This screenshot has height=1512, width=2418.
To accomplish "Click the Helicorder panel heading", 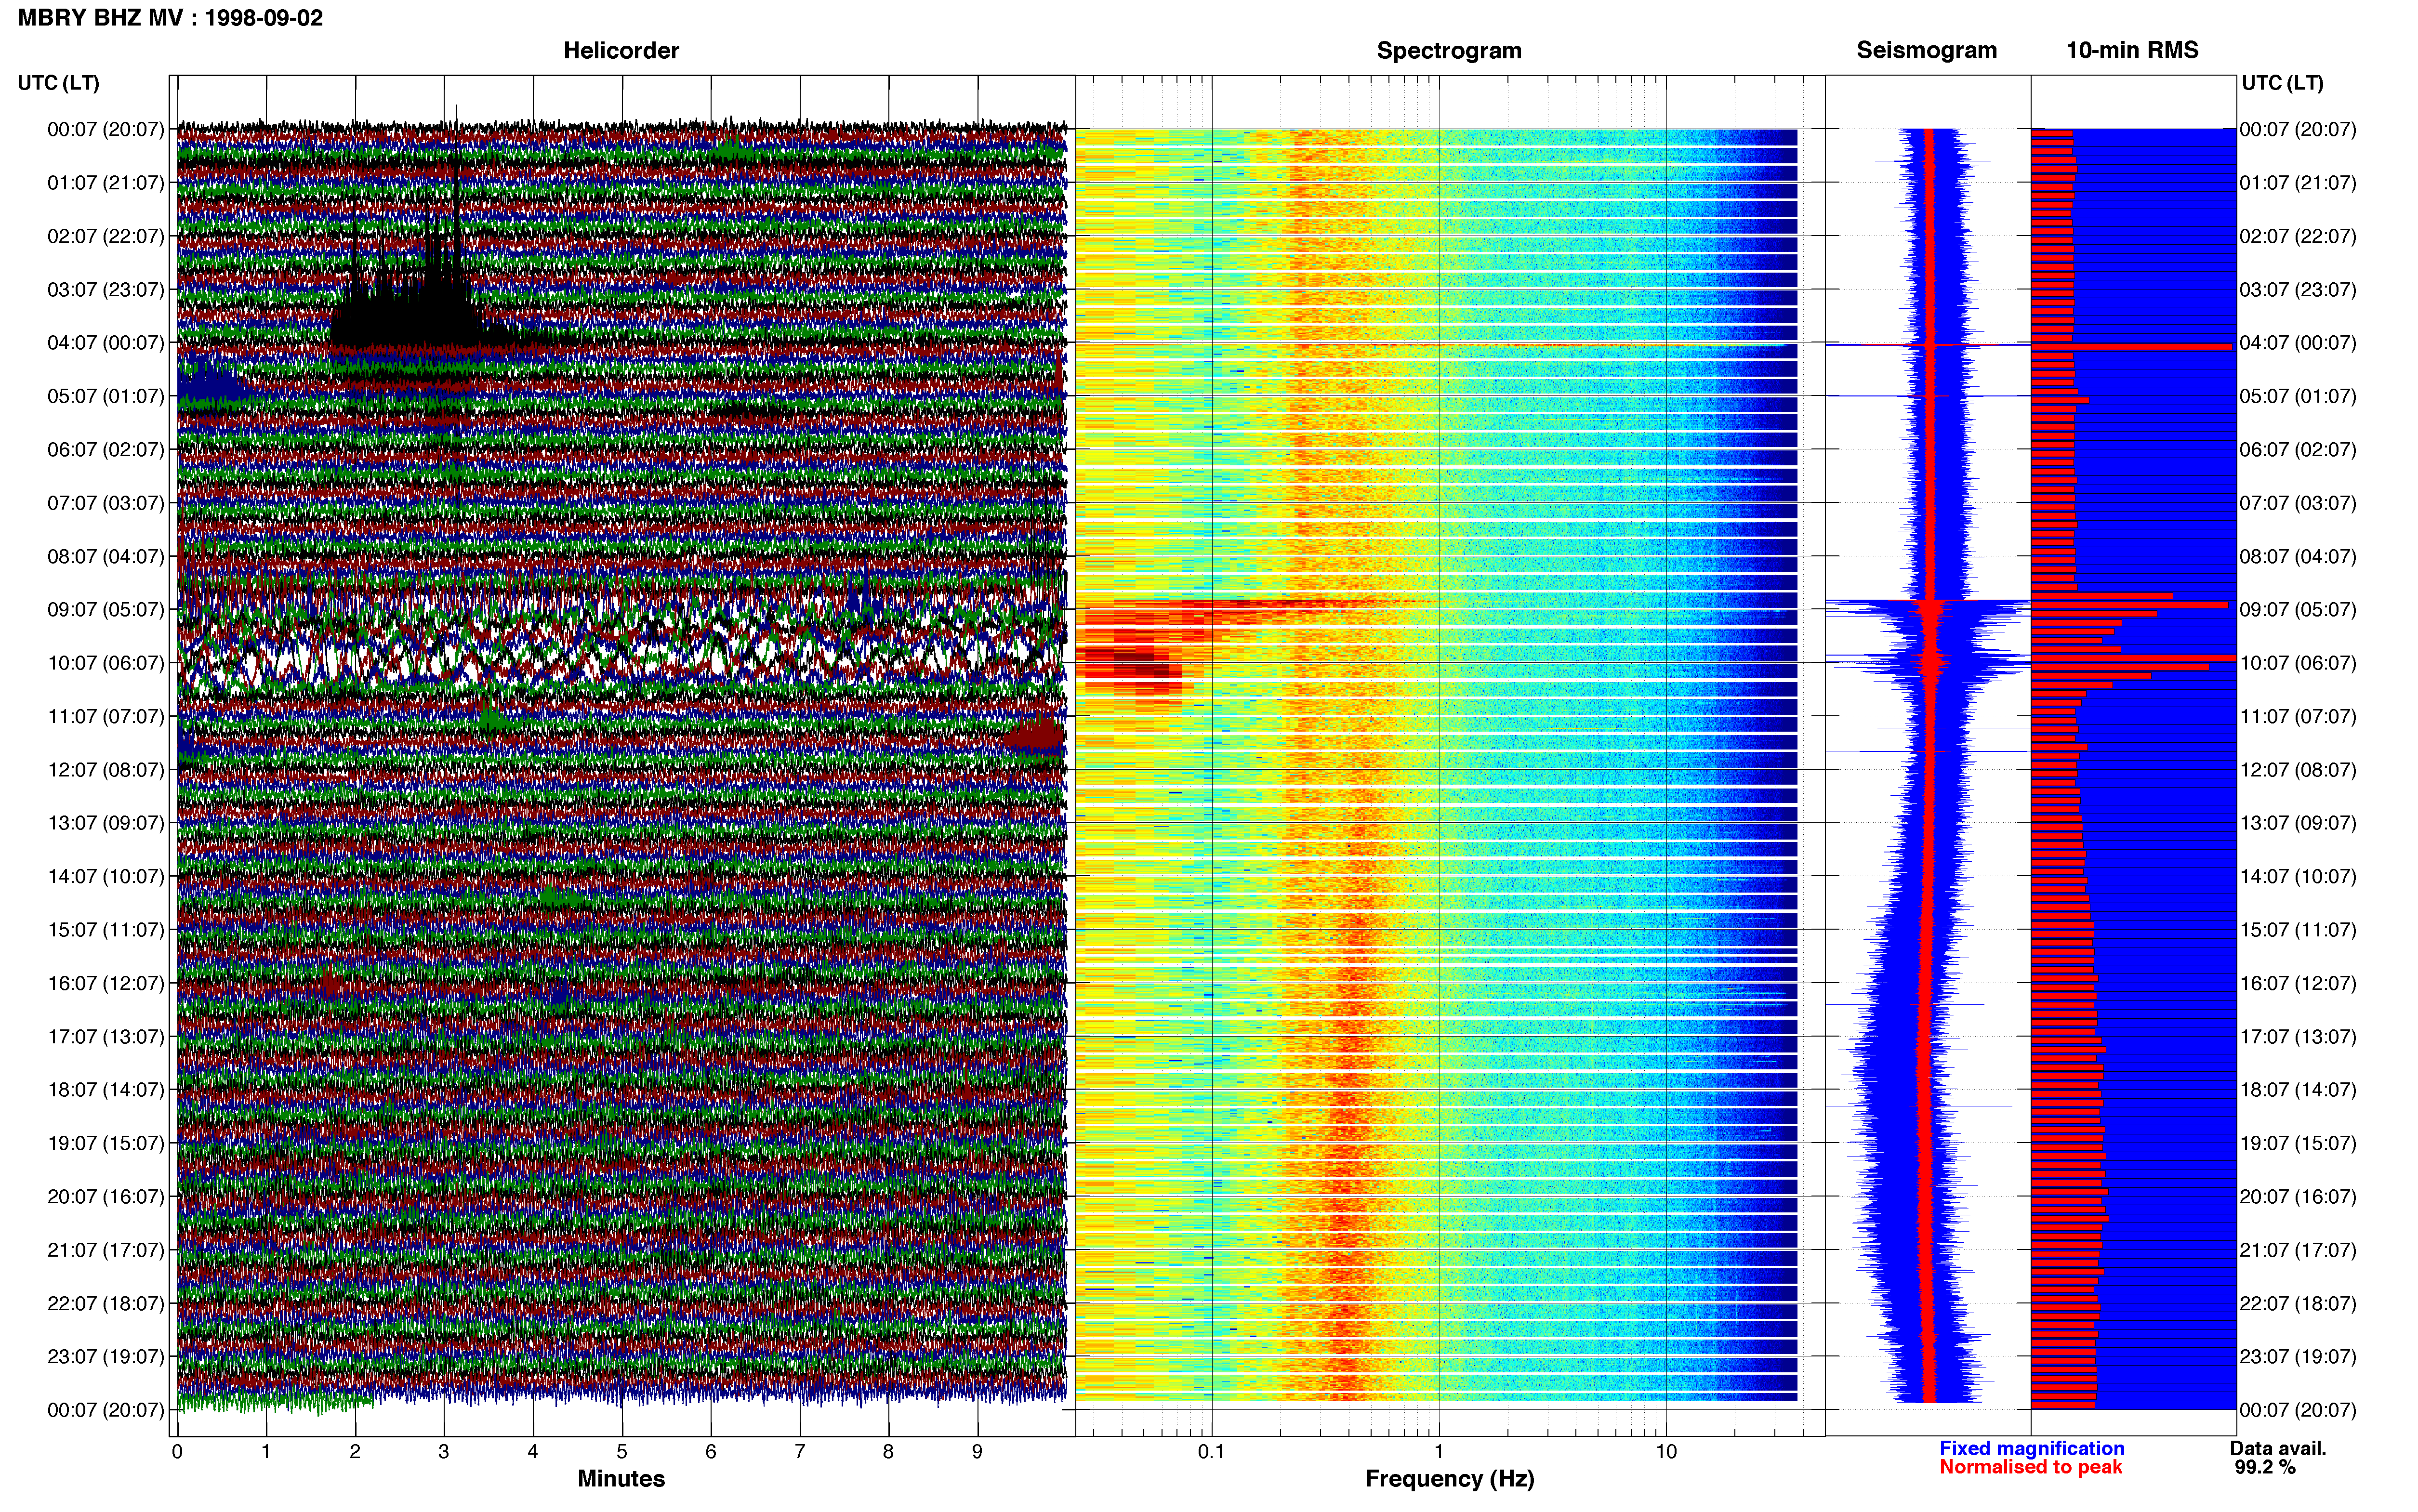I will pos(621,50).
